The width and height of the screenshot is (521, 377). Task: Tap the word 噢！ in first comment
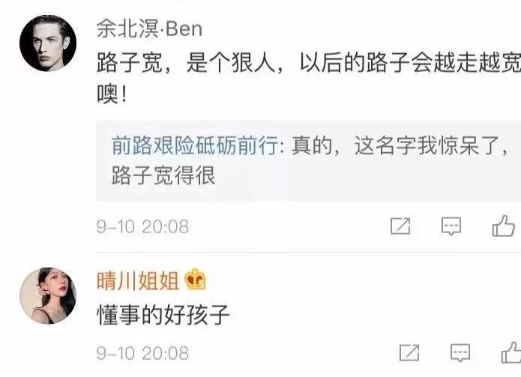(x=112, y=94)
